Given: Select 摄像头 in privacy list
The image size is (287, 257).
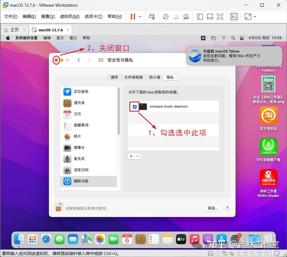Looking at the screenshot, I should coord(88,148).
